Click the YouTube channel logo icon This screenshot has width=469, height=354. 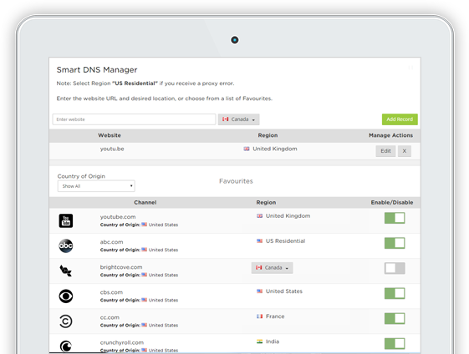66,220
